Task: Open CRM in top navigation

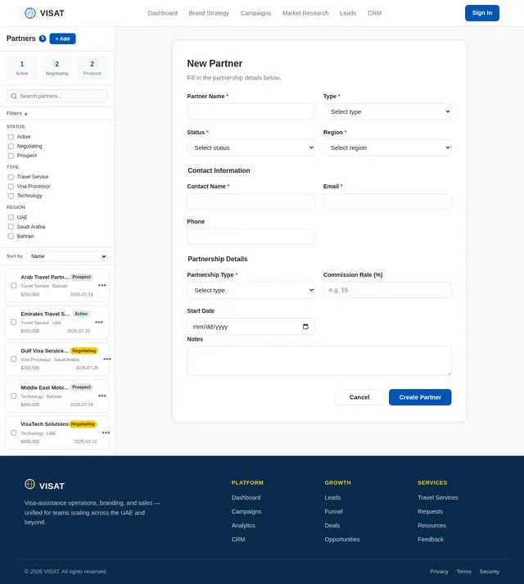Action: click(375, 13)
